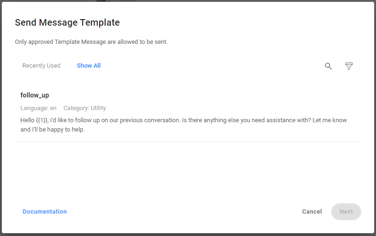Click the approved Template Message notice text

click(x=91, y=42)
